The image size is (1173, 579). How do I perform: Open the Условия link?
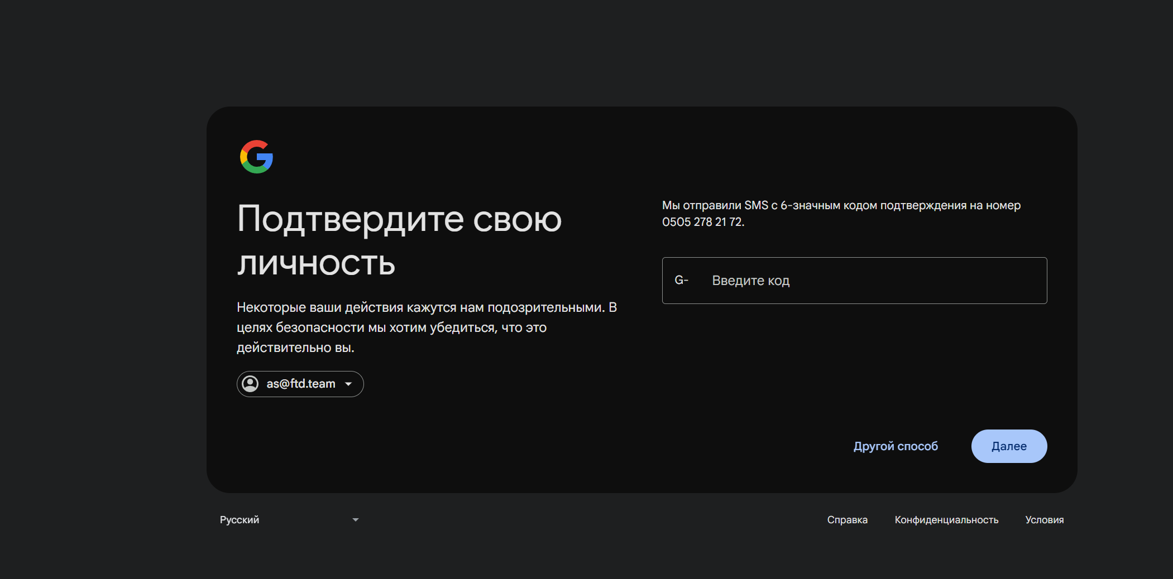click(1044, 520)
